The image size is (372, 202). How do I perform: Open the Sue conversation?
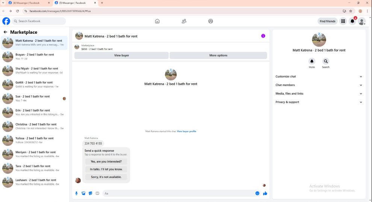coord(34,99)
